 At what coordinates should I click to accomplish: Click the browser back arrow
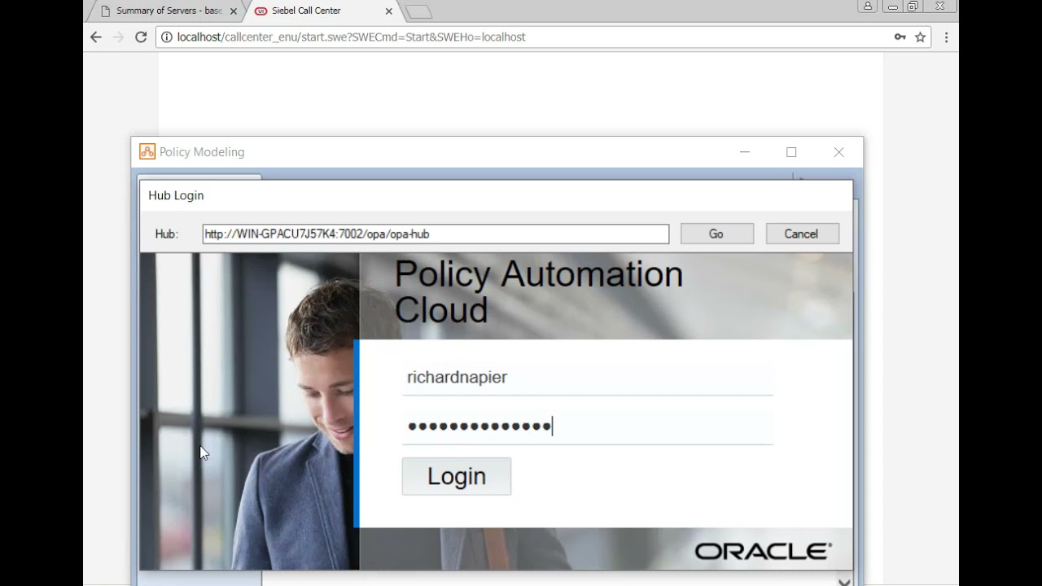[x=96, y=37]
